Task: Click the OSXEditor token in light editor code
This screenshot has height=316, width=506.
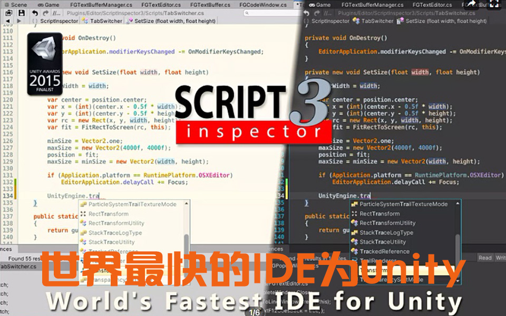Action: (213, 175)
